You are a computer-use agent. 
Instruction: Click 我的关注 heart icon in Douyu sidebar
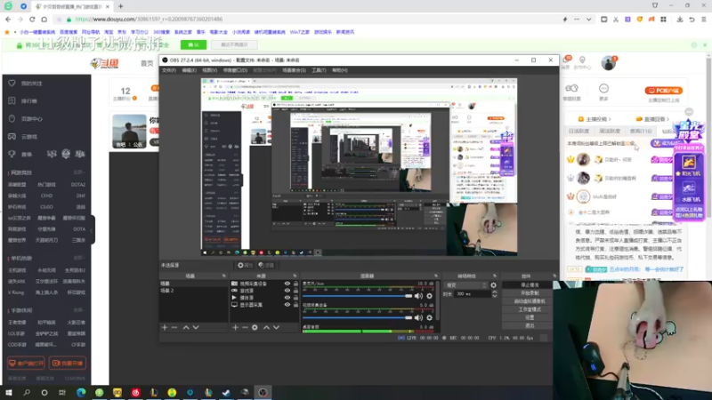coord(12,83)
